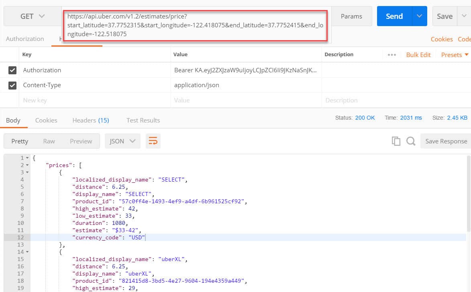Image resolution: width=471 pixels, height=292 pixels.
Task: Open the Presets dropdown
Action: (455, 55)
